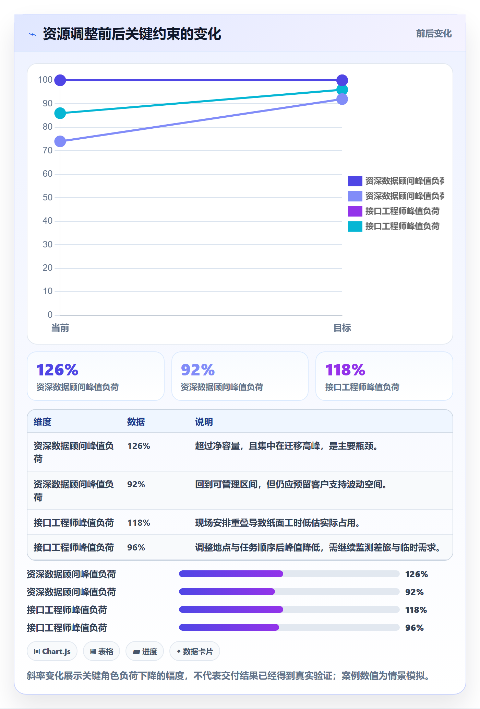Select the Chart.js chip
The height and width of the screenshot is (709, 480).
coord(52,651)
